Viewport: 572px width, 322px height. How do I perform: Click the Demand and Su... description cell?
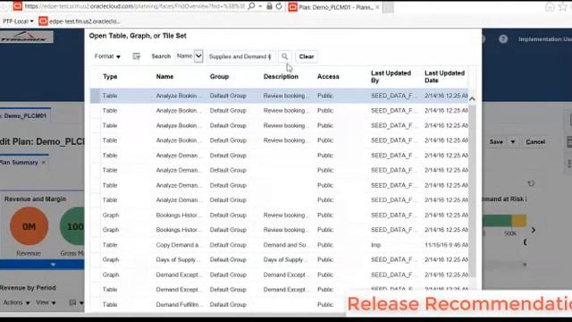285,245
